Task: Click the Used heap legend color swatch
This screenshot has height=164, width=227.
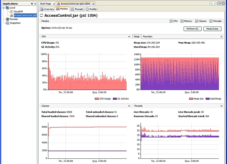Action: [208, 99]
